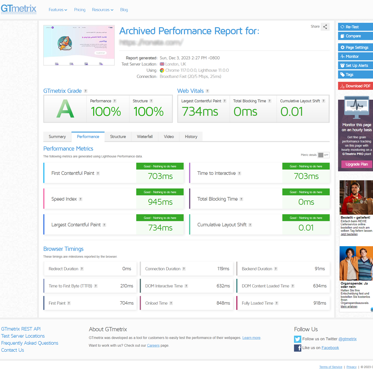
Task: Click help icon next to DOM Content Loaded Time
Action: coord(293,286)
